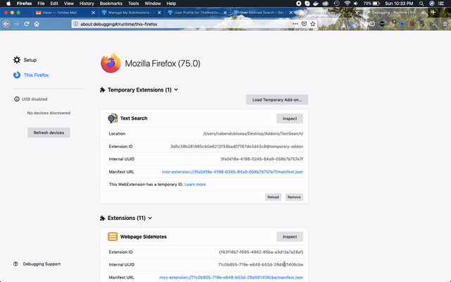Click the Text Search Internal UUID value
This screenshot has width=451, height=282.
coord(261,159)
